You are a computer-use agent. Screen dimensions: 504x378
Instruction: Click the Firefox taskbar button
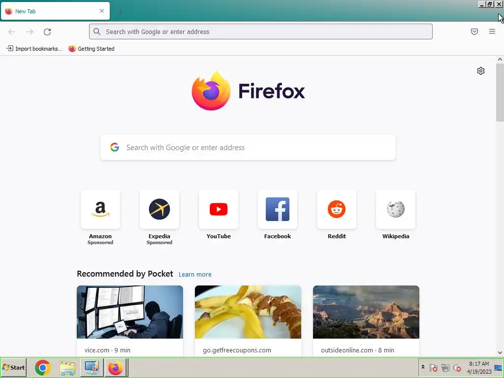pyautogui.click(x=115, y=368)
